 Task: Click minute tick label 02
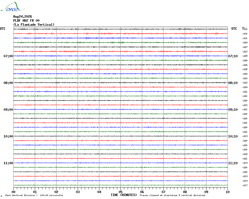(x=56, y=192)
